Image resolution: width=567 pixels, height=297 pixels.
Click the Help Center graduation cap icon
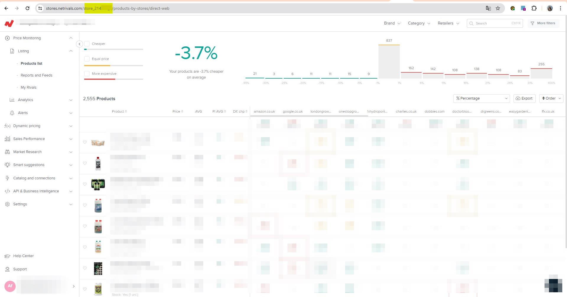pyautogui.click(x=7, y=256)
